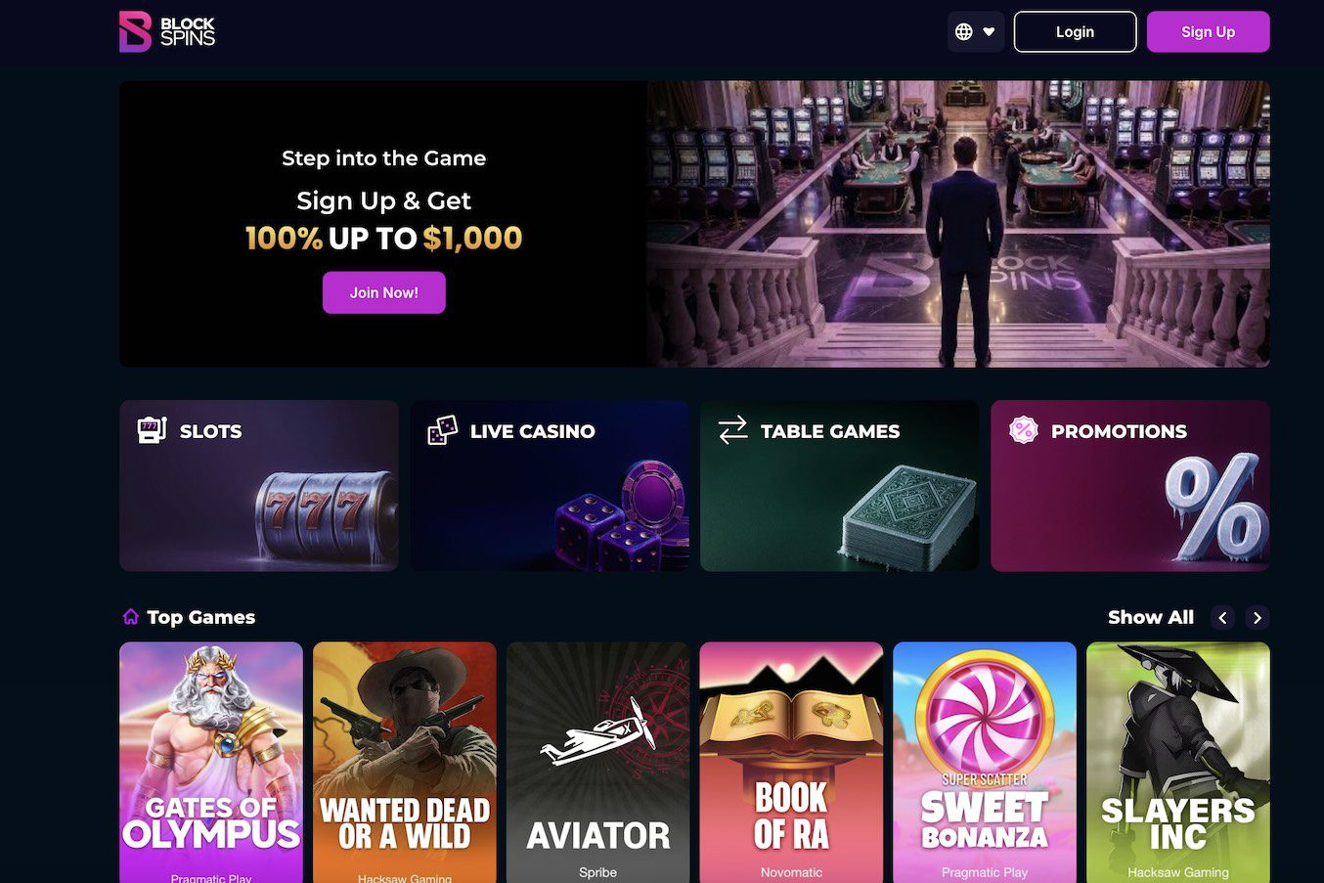The image size is (1324, 883).
Task: Click the Show All link
Action: pos(1151,617)
